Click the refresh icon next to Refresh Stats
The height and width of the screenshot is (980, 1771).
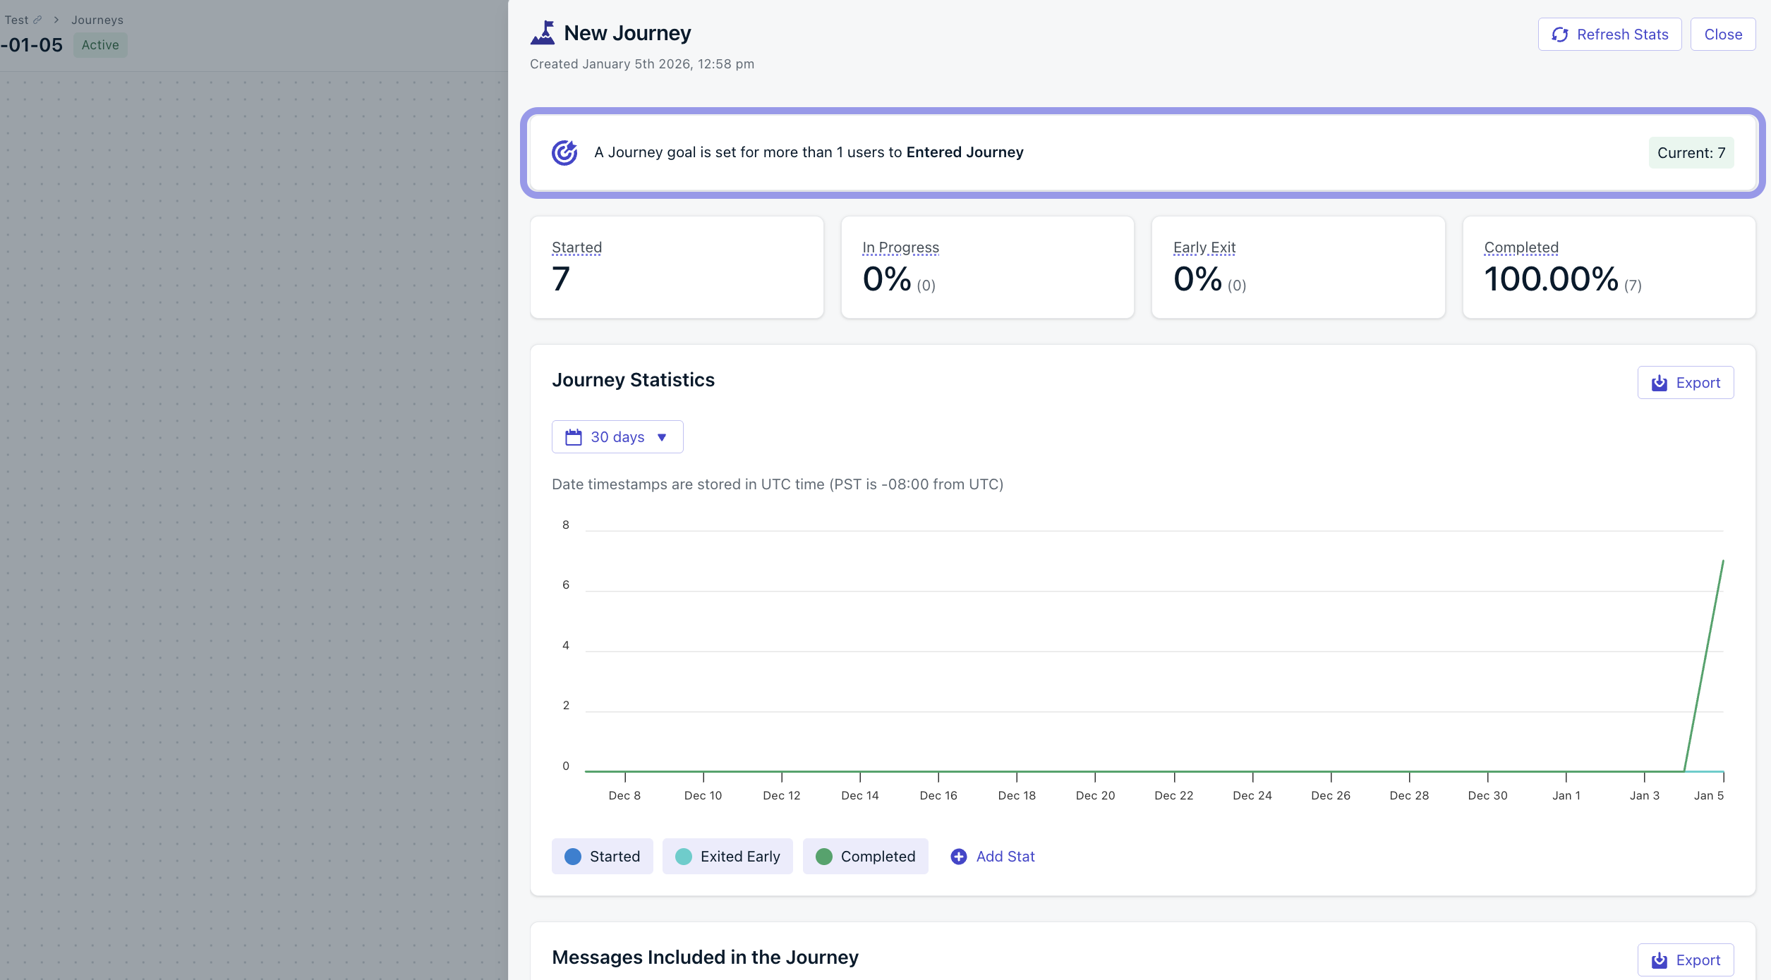(x=1560, y=34)
